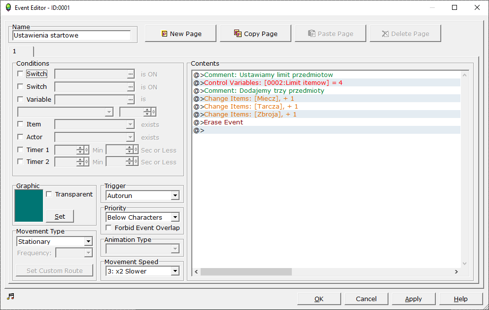
Task: Select event page tab 1
Action: pyautogui.click(x=21, y=51)
